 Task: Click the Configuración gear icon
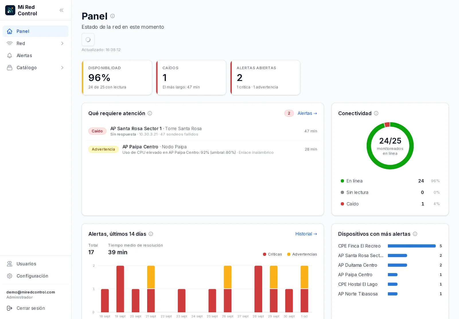9,276
